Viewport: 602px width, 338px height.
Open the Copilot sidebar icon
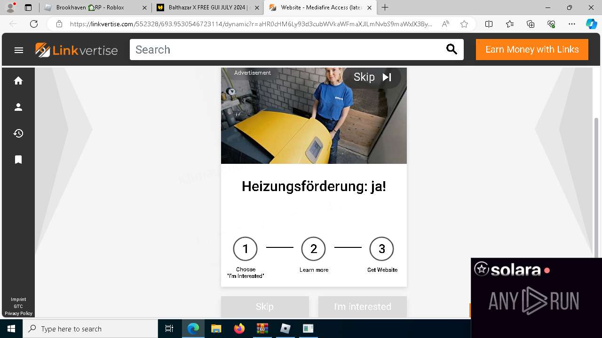click(x=591, y=24)
